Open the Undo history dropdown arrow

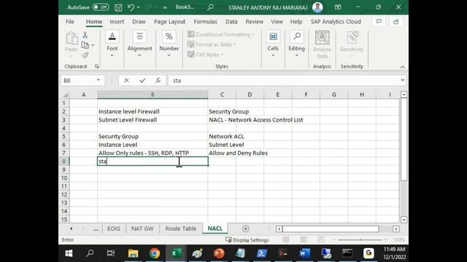(x=138, y=7)
